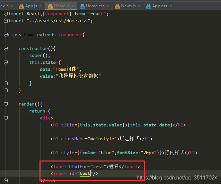The width and height of the screenshot is (221, 184).
Task: Click the "../assets/css/Home.css" path string
Action: click(58, 21)
